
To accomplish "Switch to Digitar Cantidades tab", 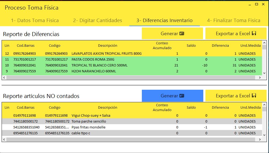I will pos(98,21).
